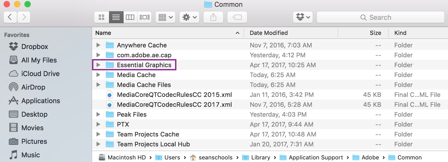Image resolution: width=448 pixels, height=162 pixels.
Task: Click into the Search field
Action: (x=380, y=17)
